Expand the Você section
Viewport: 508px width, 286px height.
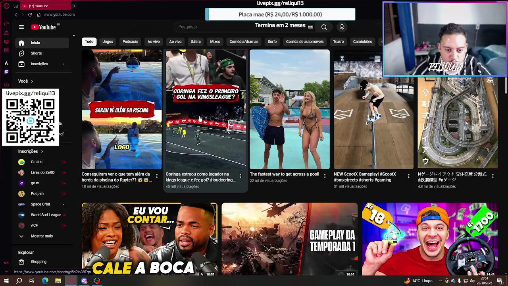point(26,81)
